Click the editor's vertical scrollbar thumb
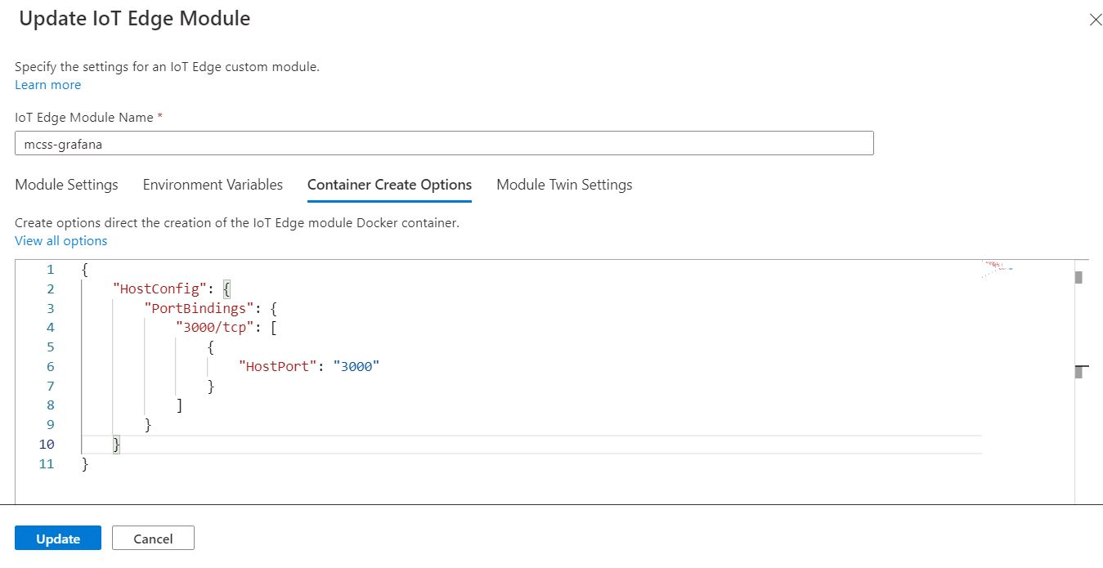The height and width of the screenshot is (568, 1103). (1079, 277)
